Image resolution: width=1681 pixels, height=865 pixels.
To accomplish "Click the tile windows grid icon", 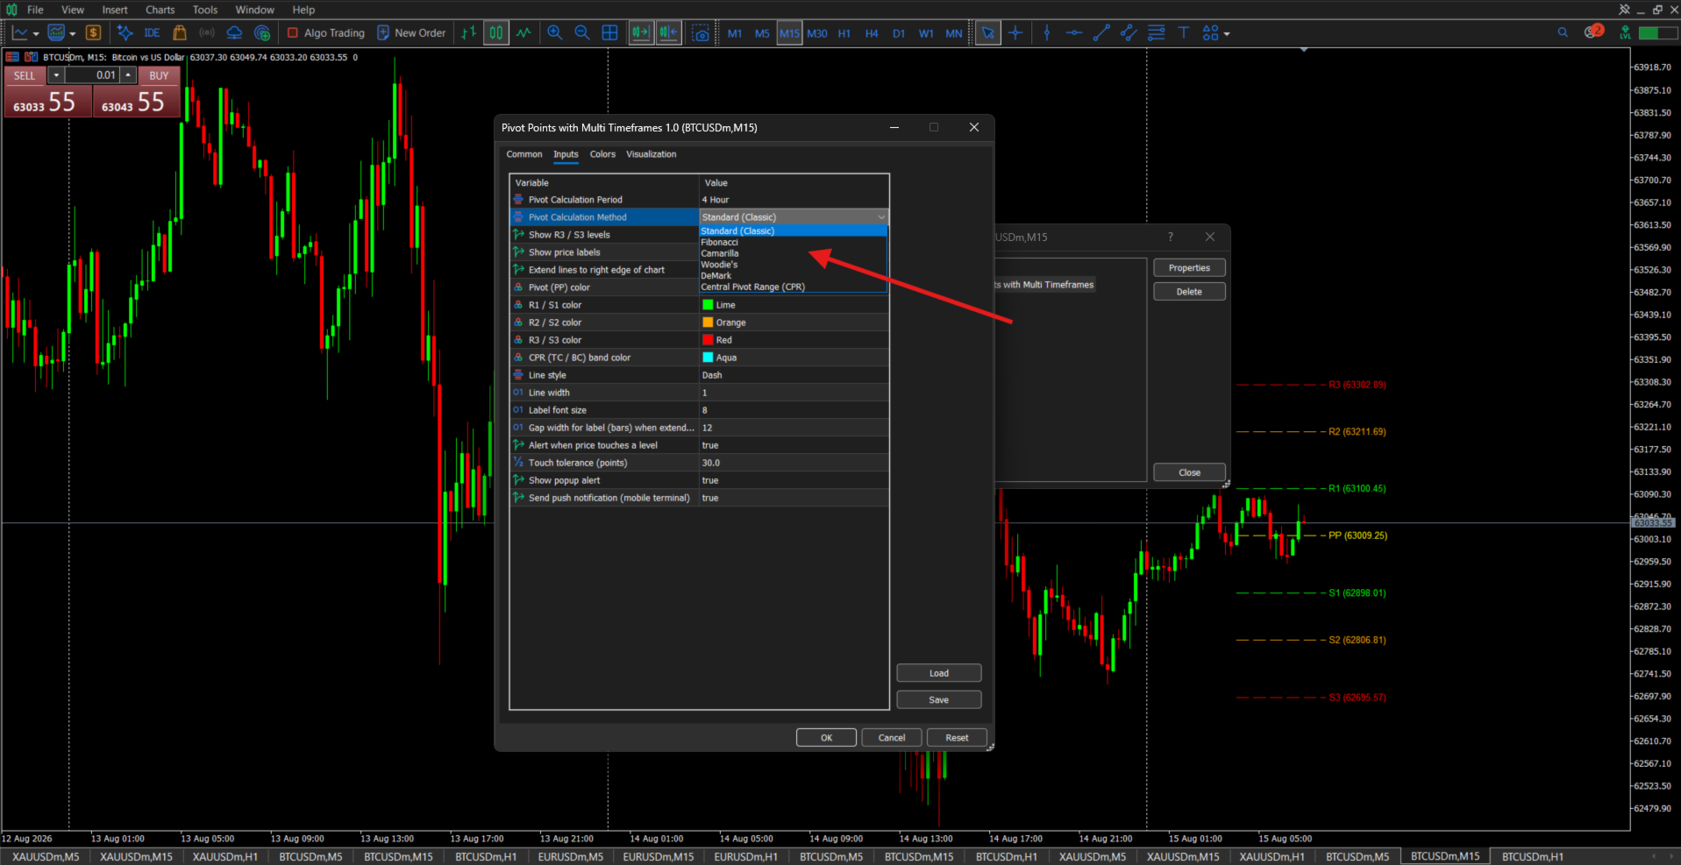I will point(610,32).
